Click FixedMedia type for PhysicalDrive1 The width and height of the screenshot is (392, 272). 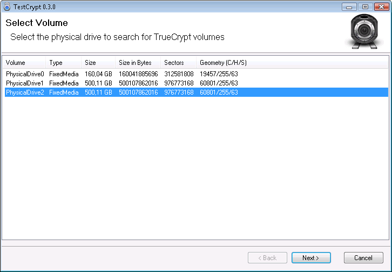pyautogui.click(x=64, y=83)
